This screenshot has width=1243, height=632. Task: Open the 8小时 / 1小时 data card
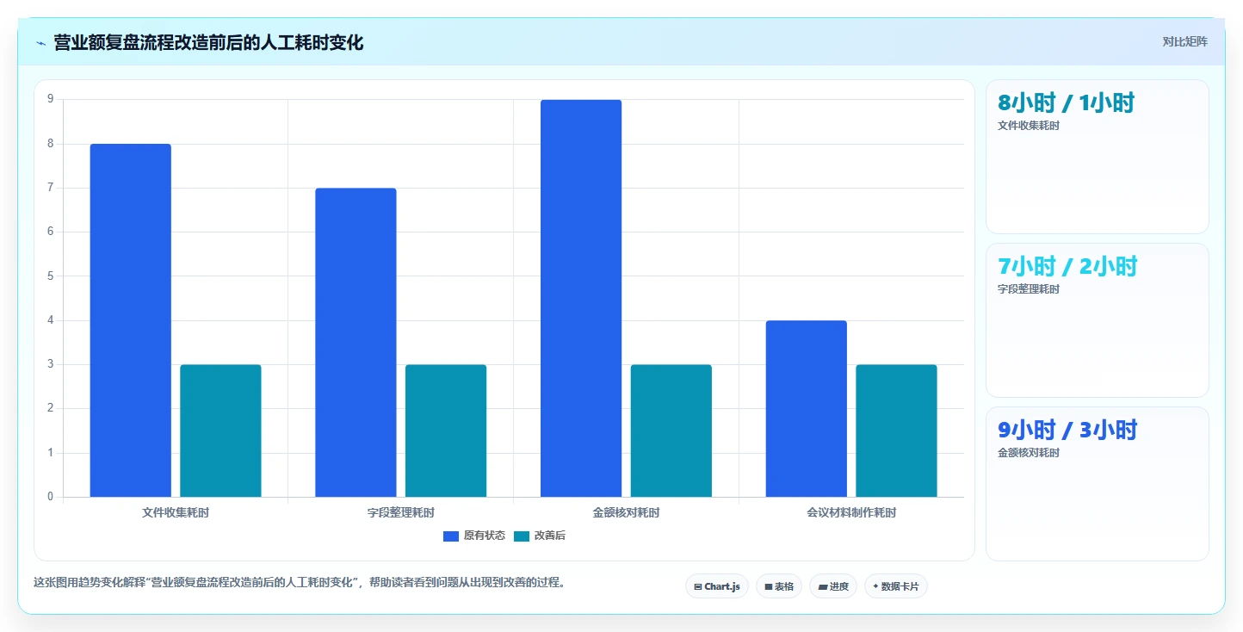point(1098,157)
